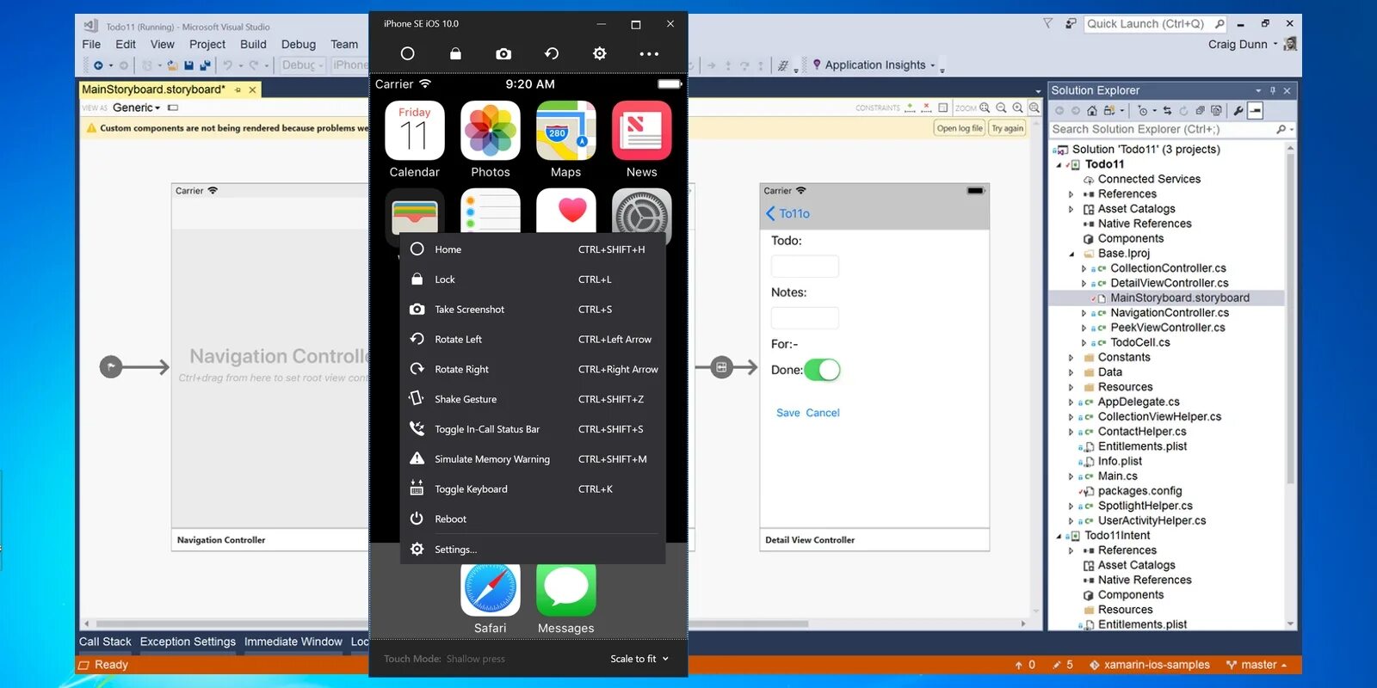Click the Open log file button
This screenshot has width=1377, height=688.
(960, 128)
